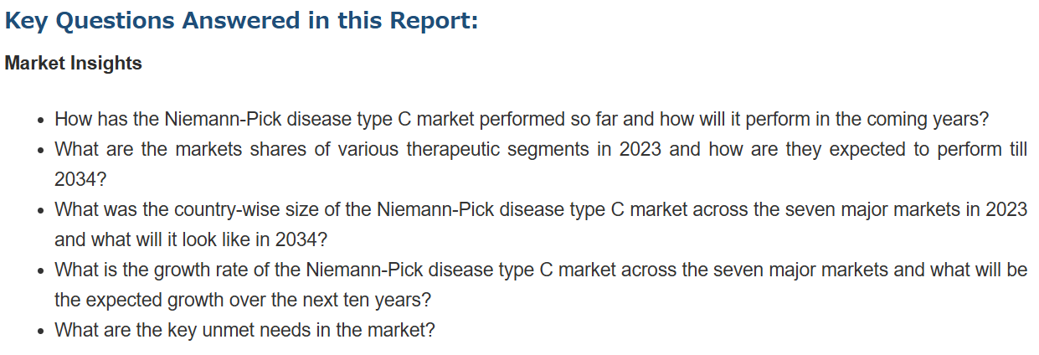The width and height of the screenshot is (1039, 355).
Task: Click bullet dot before "What are the markets shares"
Action: [41, 151]
